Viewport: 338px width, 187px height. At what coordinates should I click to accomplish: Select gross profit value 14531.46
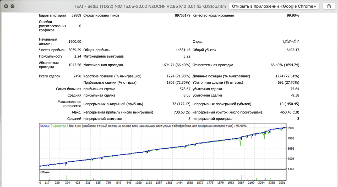pyautogui.click(x=183, y=50)
